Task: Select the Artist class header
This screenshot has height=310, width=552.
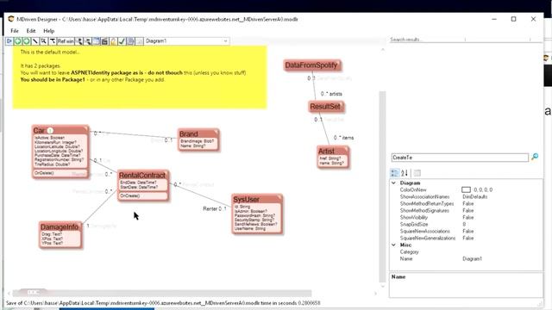Action: [333, 152]
